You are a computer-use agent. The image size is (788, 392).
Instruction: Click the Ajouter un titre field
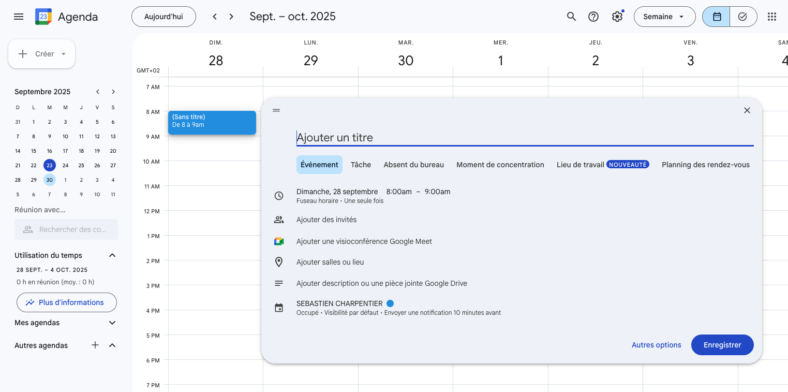point(524,138)
